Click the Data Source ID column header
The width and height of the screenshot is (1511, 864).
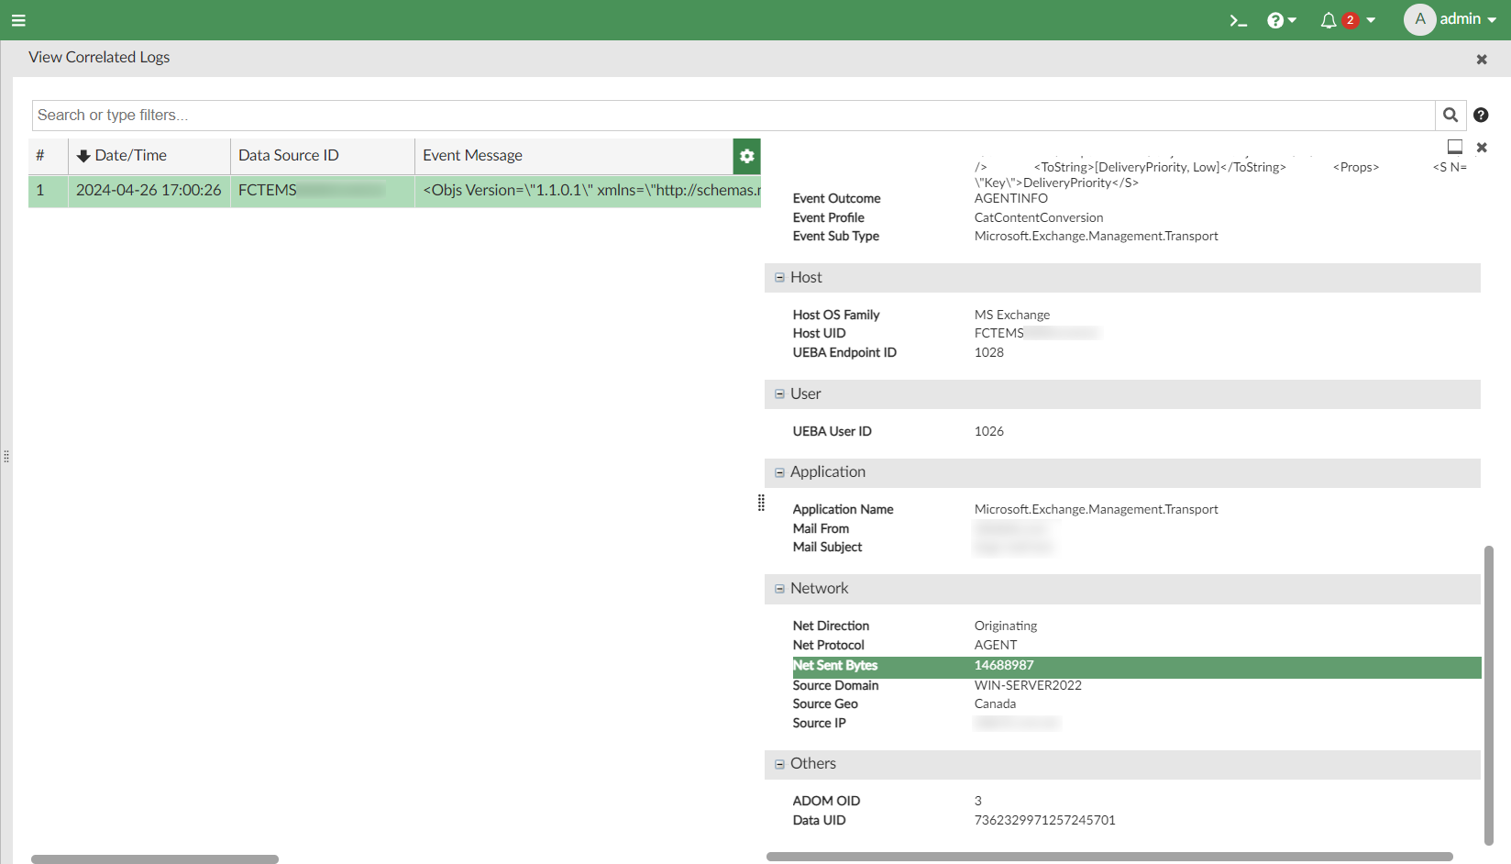click(288, 156)
